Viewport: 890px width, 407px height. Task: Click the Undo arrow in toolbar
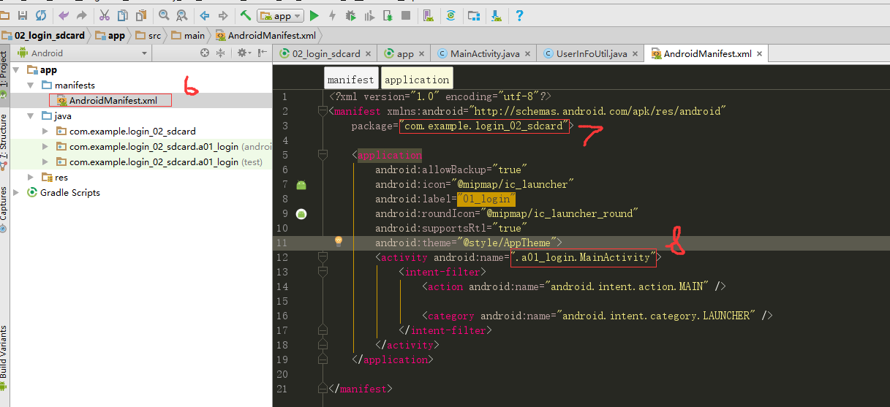[x=64, y=15]
